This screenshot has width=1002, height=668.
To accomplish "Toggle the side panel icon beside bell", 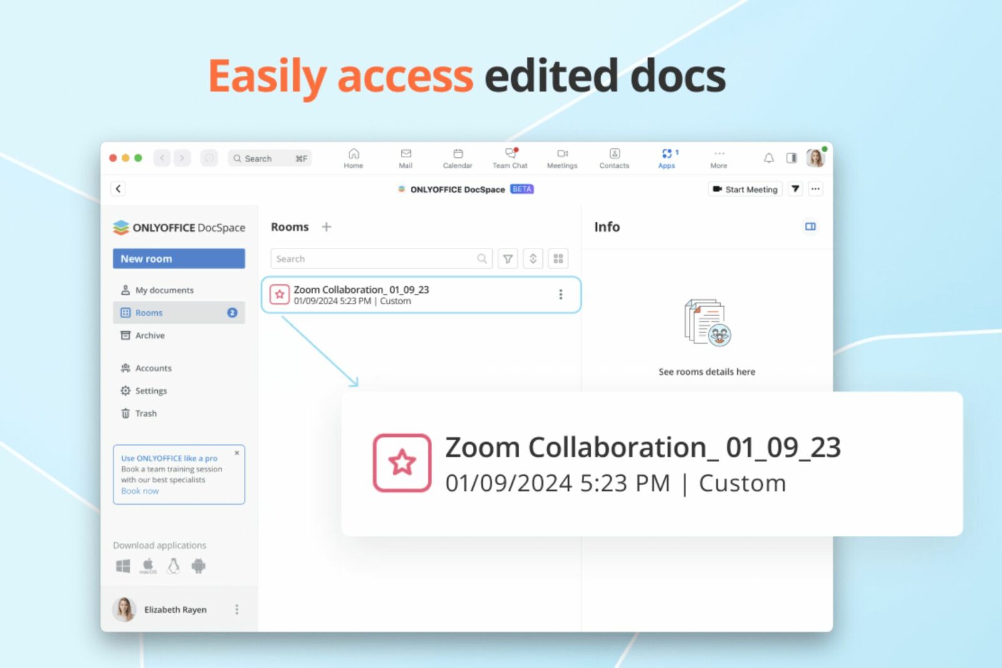I will pyautogui.click(x=792, y=158).
